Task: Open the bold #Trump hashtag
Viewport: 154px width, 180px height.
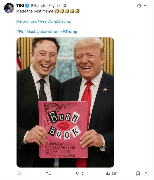Action: (x=71, y=32)
